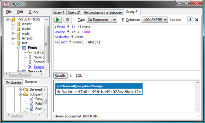The image size is (205, 123).
Task: Click the Deferred folder icon in Samples
Action: click(x=26, y=89)
